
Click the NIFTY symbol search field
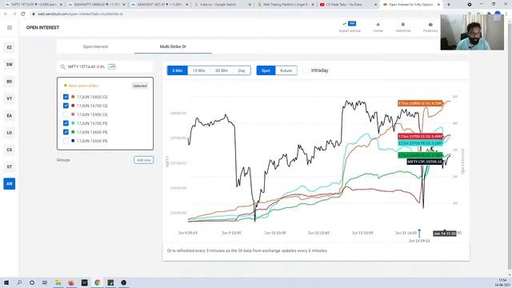click(x=105, y=66)
